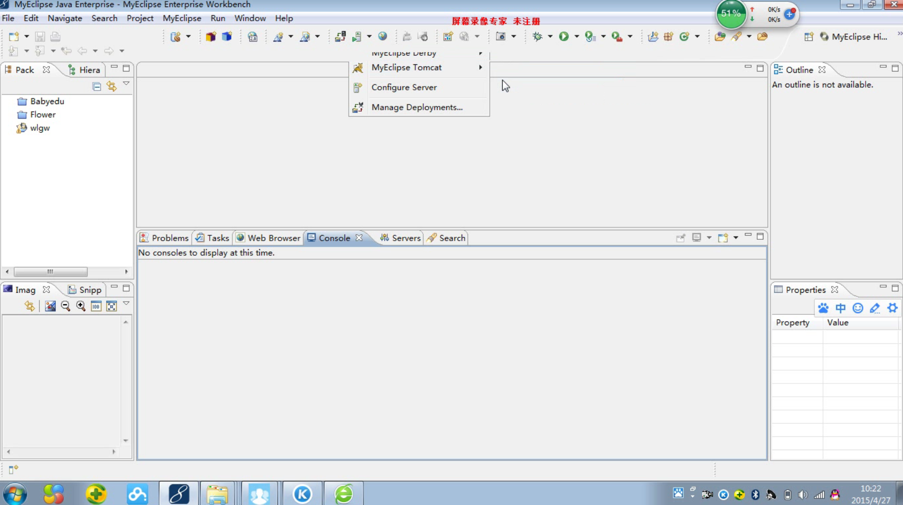Select the Babyedu project
Screen dimensions: 903x505
pyautogui.click(x=41, y=101)
